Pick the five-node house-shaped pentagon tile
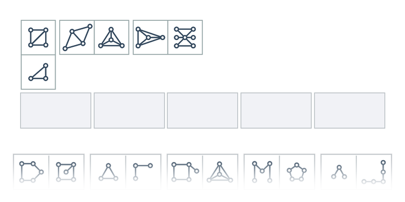Viewport: 405px width, 202px height. pos(31,172)
